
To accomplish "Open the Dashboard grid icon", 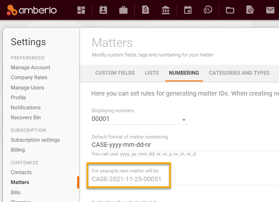I will pos(81,10).
